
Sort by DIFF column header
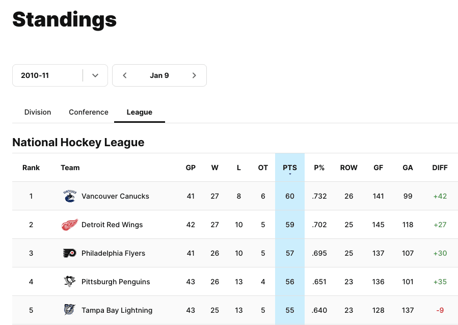[440, 168]
